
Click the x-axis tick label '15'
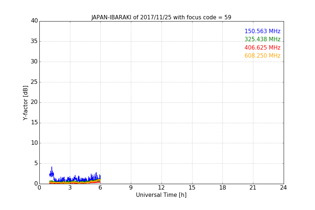pyautogui.click(x=192, y=188)
